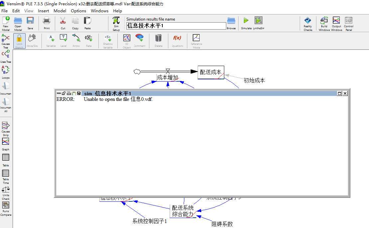The width and height of the screenshot is (369, 228).
Task: Click the Document tool in sidebar
Action: pyautogui.click(x=6, y=88)
